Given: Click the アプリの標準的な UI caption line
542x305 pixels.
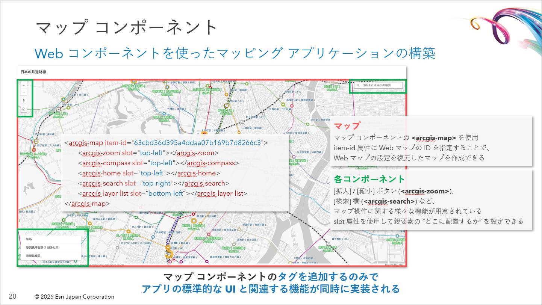Looking at the screenshot, I should [271, 289].
